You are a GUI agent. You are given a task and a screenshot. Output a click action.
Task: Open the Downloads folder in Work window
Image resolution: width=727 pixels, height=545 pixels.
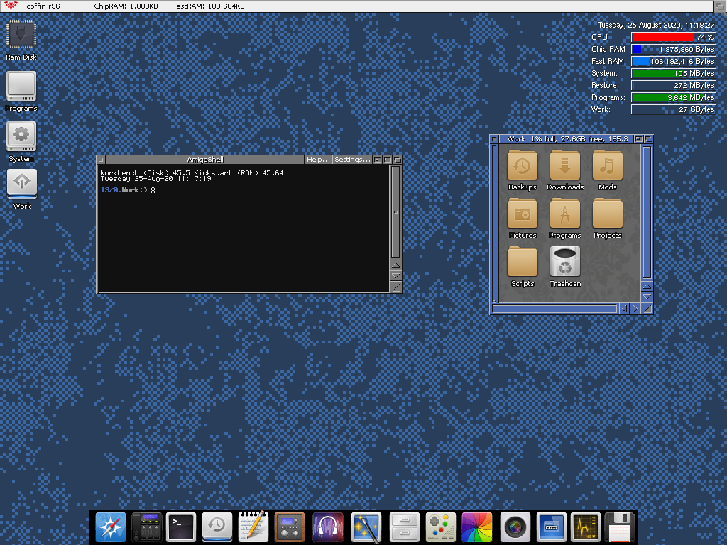[x=565, y=167]
